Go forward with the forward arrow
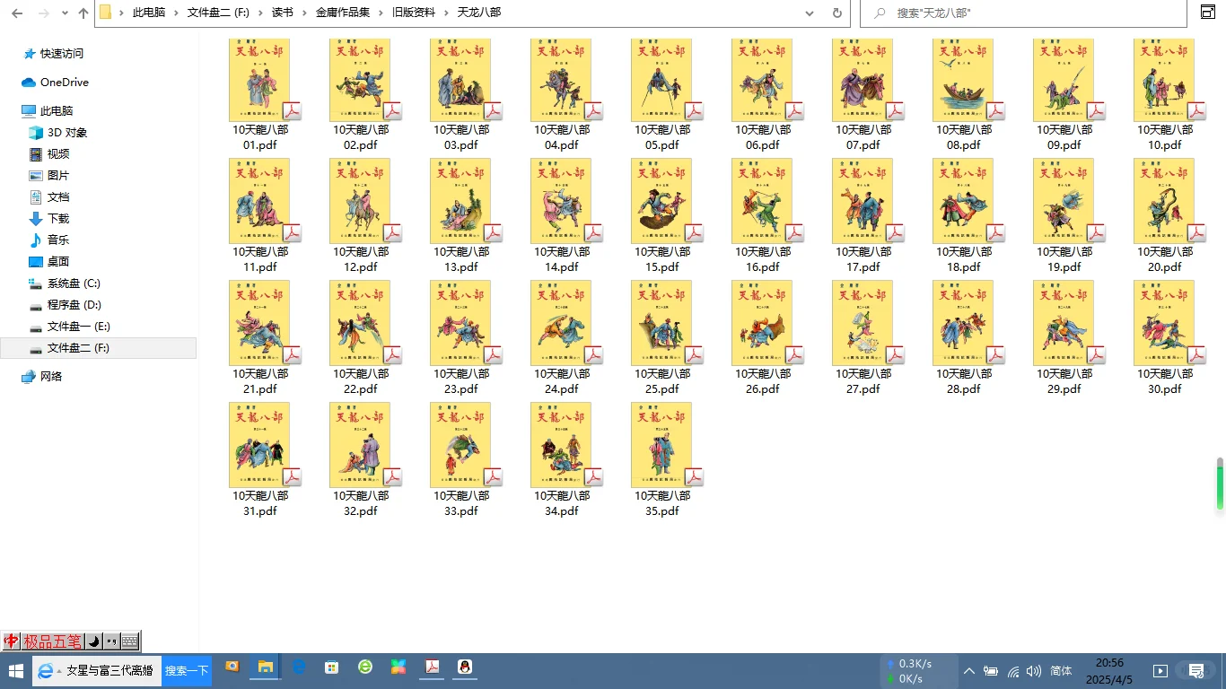Image resolution: width=1226 pixels, height=689 pixels. click(x=44, y=13)
